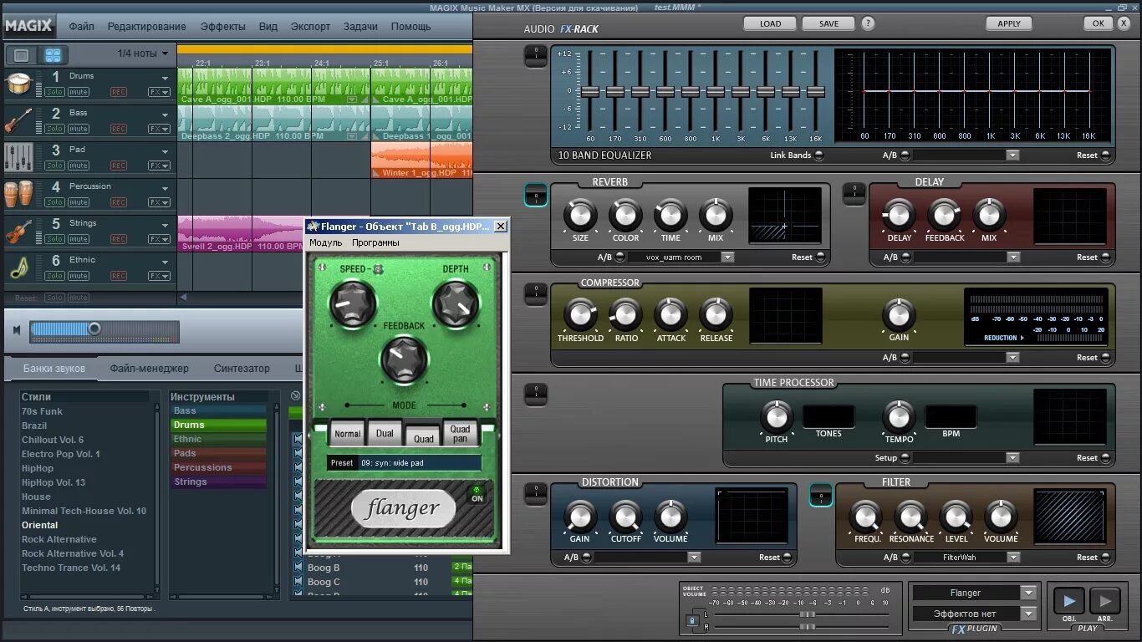Select the Oriental style in list
The height and width of the screenshot is (642, 1142).
coord(40,525)
